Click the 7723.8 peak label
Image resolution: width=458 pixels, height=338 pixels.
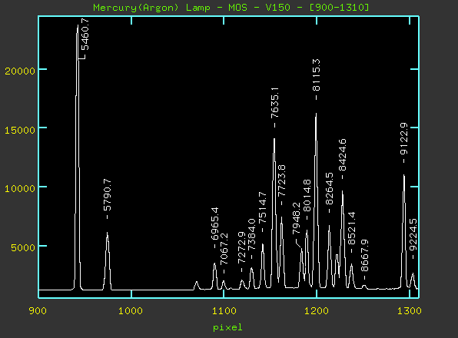pyautogui.click(x=281, y=181)
